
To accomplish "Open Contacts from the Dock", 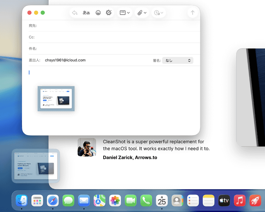I will pos(177,200).
